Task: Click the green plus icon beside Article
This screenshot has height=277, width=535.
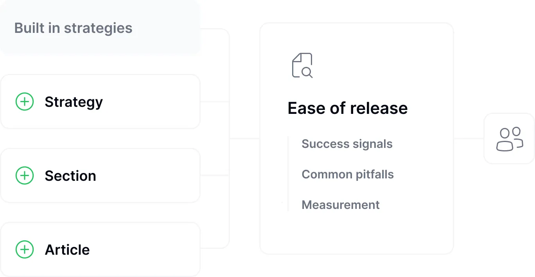Action: (25, 250)
